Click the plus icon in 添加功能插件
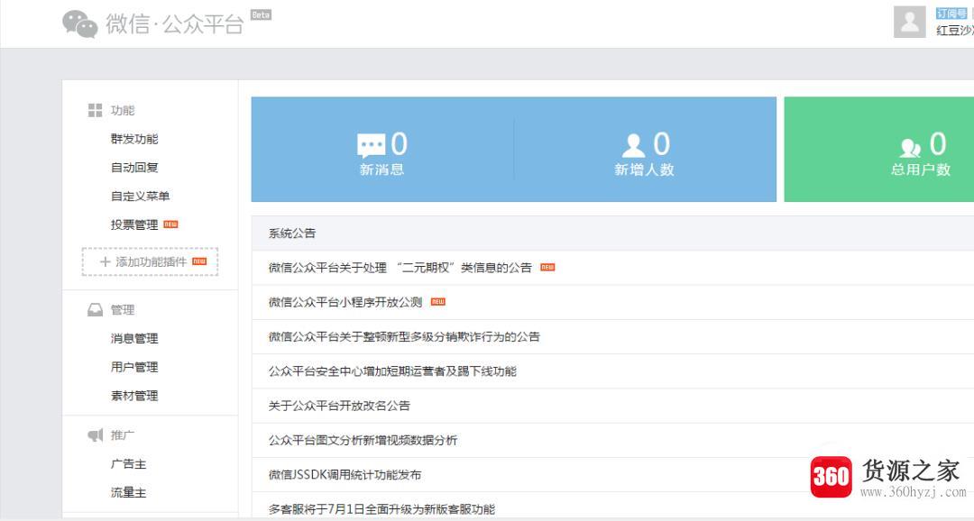The width and height of the screenshot is (974, 521). coord(105,262)
